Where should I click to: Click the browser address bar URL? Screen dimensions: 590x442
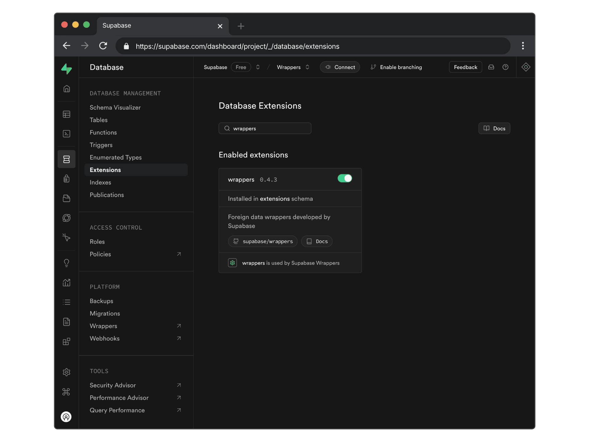click(x=238, y=46)
